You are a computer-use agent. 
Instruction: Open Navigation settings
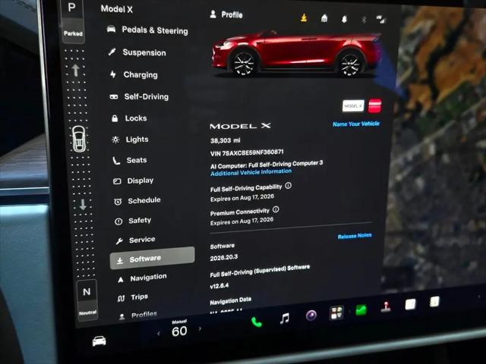tap(142, 278)
